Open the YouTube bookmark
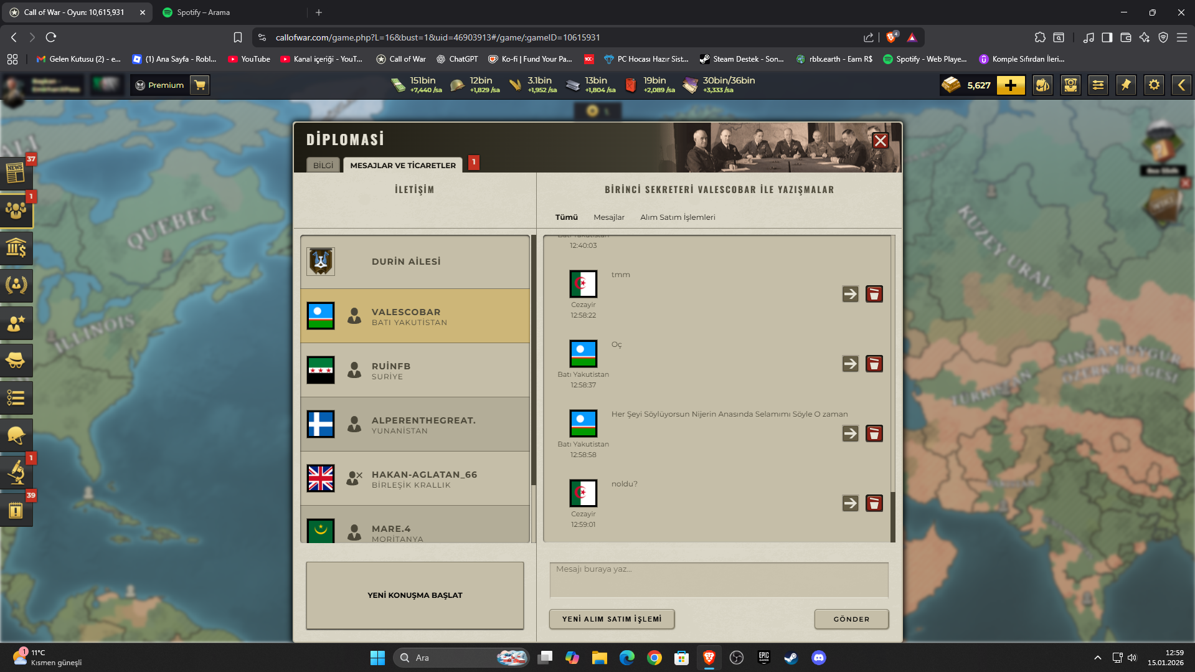Screen dimensions: 1195x672 [x=249, y=59]
